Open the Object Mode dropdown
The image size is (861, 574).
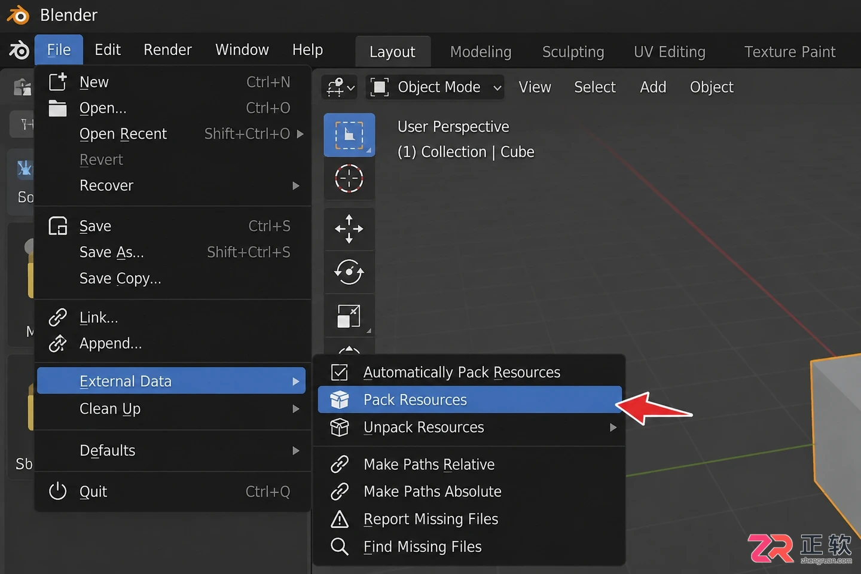[x=435, y=87]
